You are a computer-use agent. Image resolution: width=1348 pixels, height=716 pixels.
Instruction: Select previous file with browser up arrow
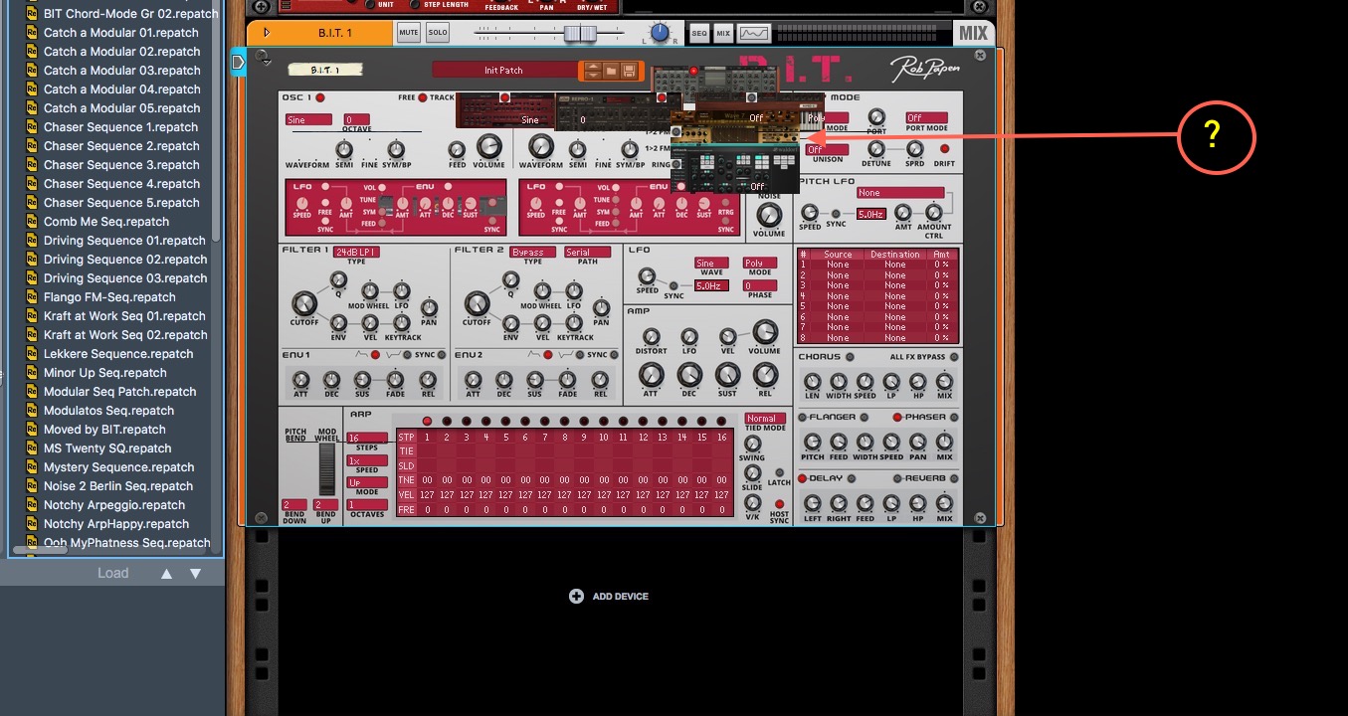167,573
